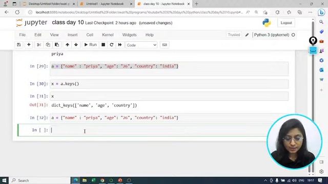Cut selected cells with scissors icon
Viewport: 328px width, 184px height.
39,45
